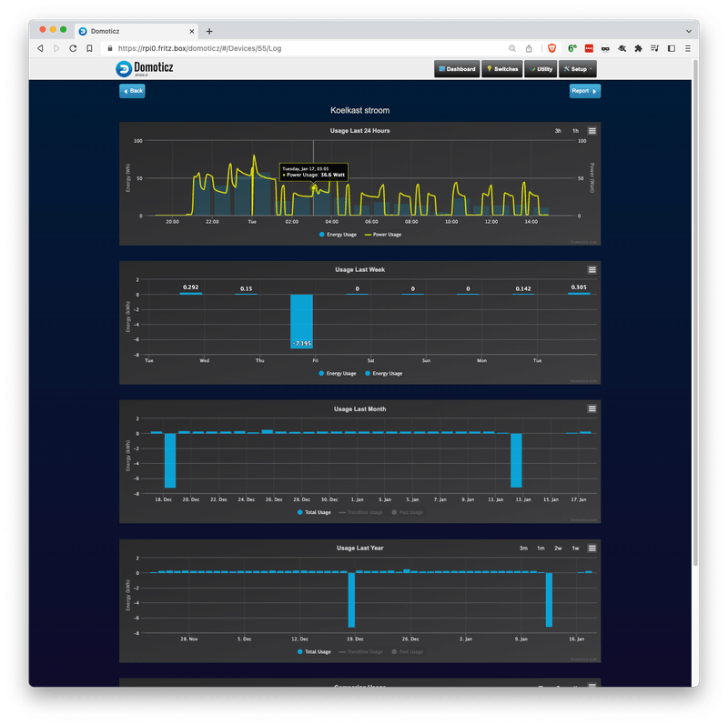This screenshot has height=725, width=728.
Task: Toggle the Power Usage legend series
Action: coord(383,235)
